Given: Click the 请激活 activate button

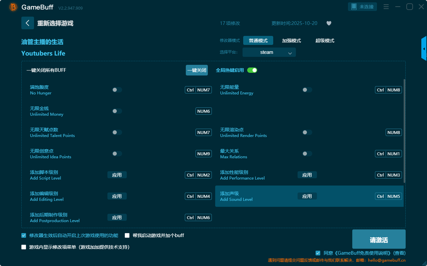Looking at the screenshot, I should pyautogui.click(x=379, y=239).
